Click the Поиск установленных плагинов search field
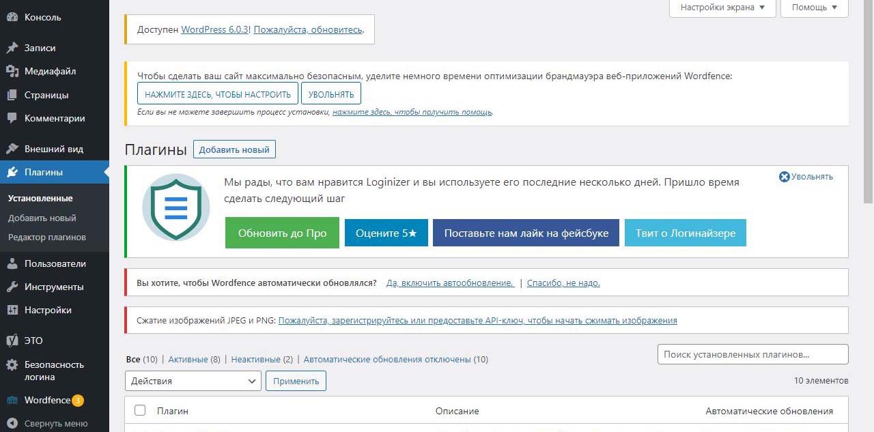 pyautogui.click(x=752, y=354)
